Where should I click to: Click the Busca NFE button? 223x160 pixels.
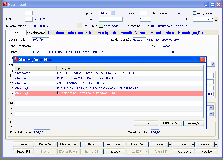[23, 152]
